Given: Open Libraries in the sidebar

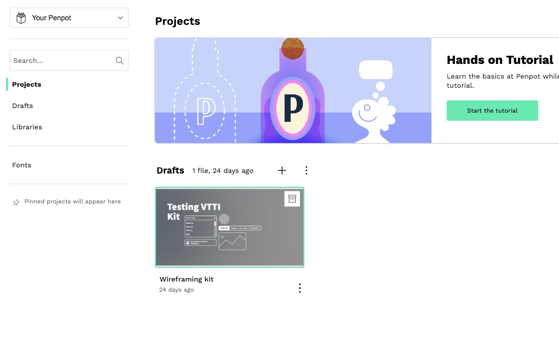Looking at the screenshot, I should point(27,127).
